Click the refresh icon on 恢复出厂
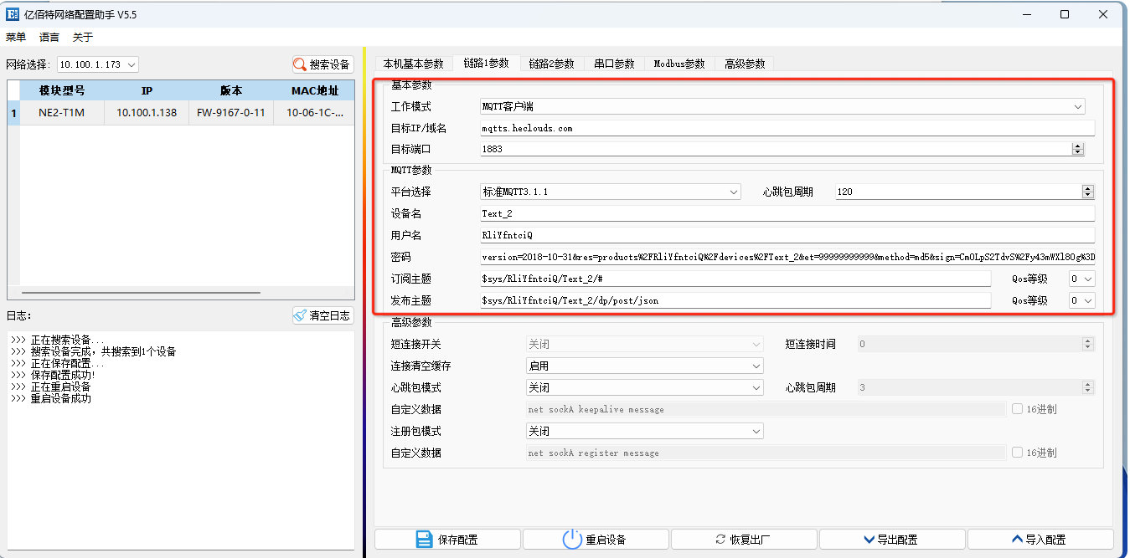Screen dimensions: 1130x558 [x=721, y=539]
